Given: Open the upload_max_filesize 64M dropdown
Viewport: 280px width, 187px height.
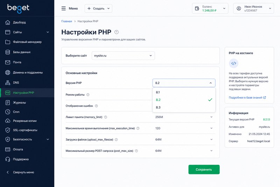Looking at the screenshot, I should [184, 140].
